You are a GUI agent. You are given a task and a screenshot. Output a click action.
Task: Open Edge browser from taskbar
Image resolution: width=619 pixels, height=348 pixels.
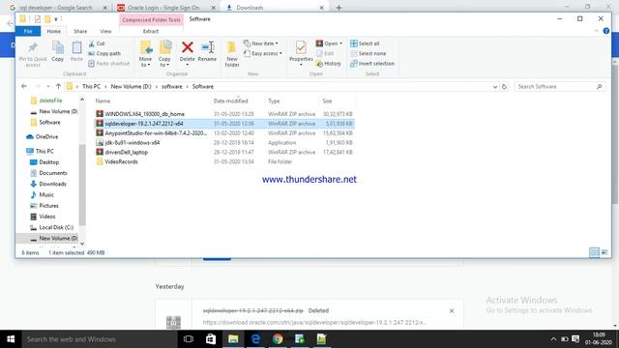(255, 339)
